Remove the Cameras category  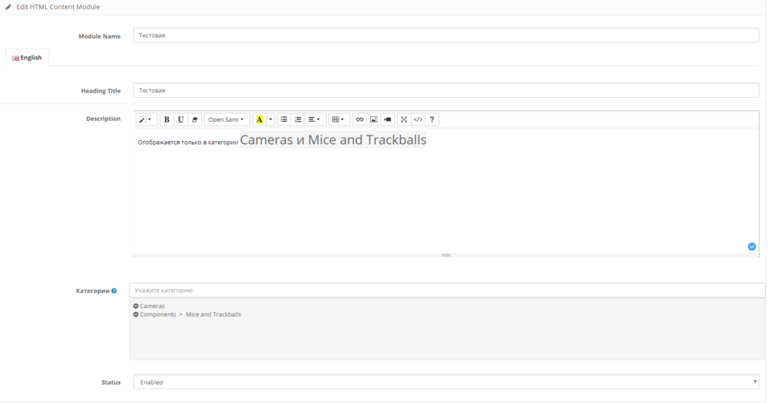136,306
